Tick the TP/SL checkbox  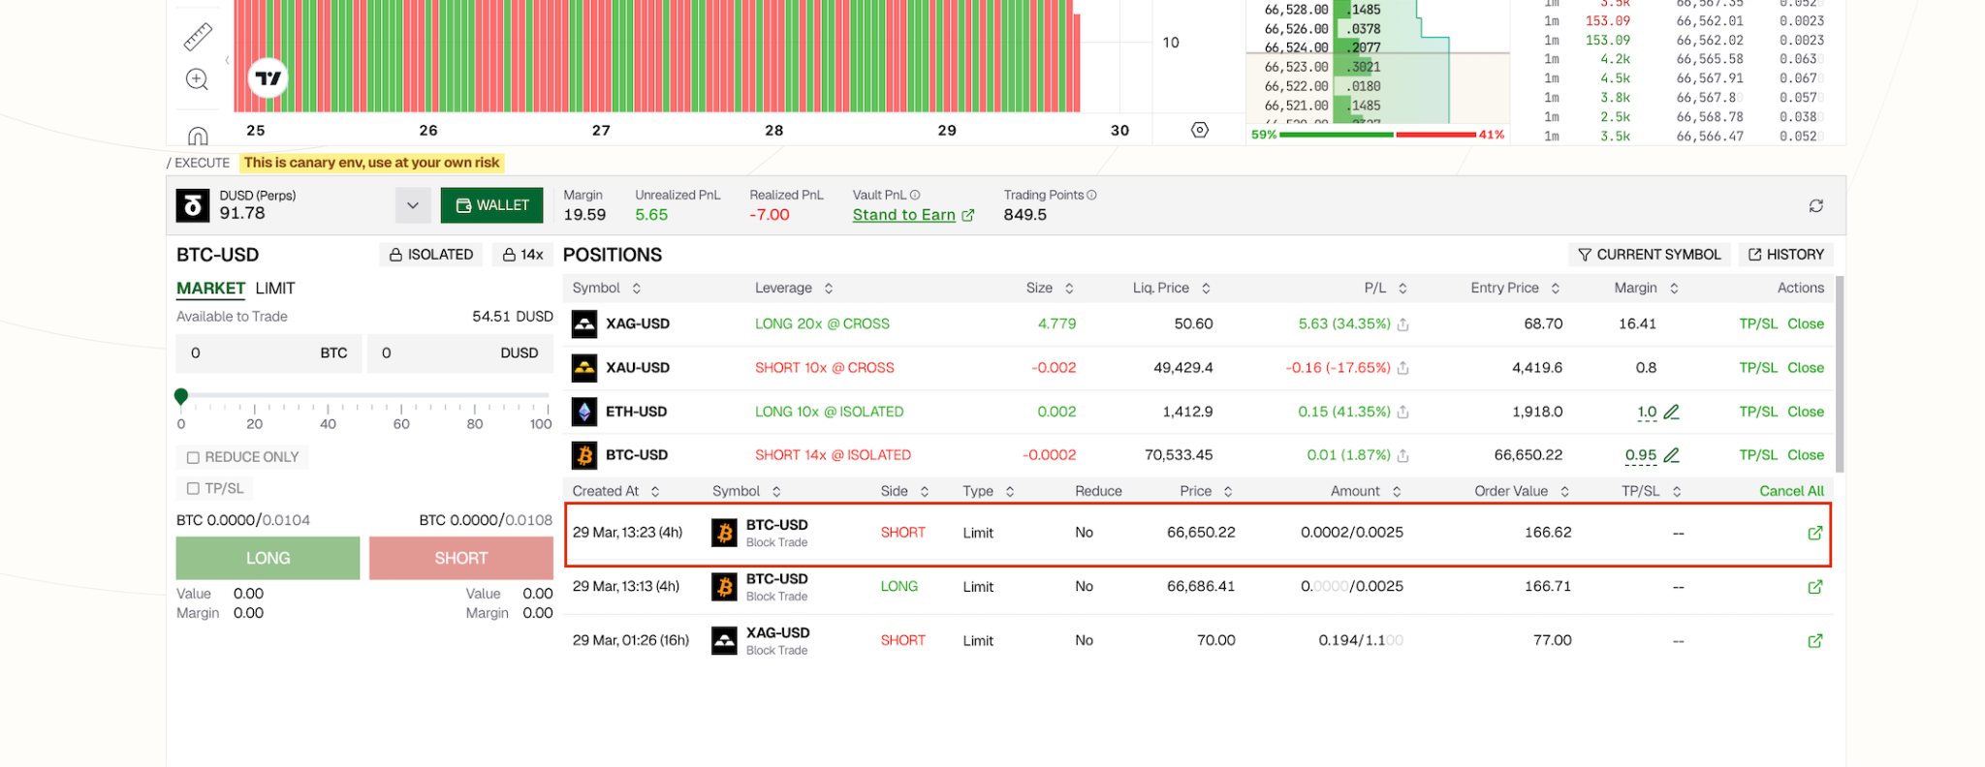pos(193,489)
